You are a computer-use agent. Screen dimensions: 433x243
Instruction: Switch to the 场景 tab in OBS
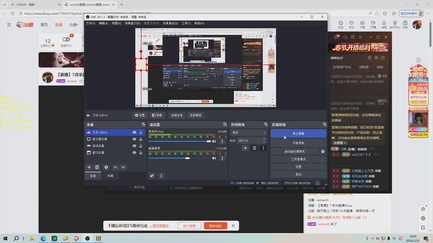[110, 176]
